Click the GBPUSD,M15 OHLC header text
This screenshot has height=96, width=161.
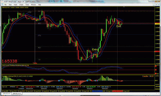tap(15, 8)
